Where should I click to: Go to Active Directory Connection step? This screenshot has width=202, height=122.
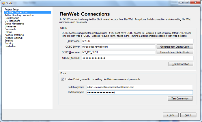[x=19, y=15]
